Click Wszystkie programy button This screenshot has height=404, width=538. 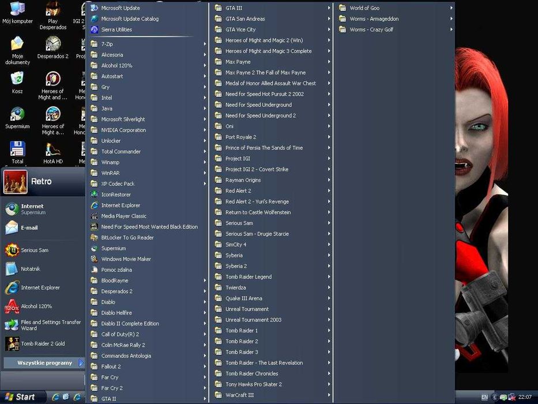pos(44,363)
